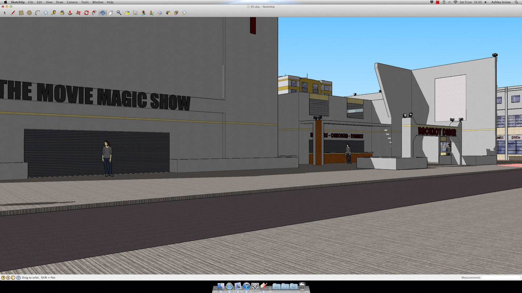
Task: Open the Window menu
Action: point(98,2)
